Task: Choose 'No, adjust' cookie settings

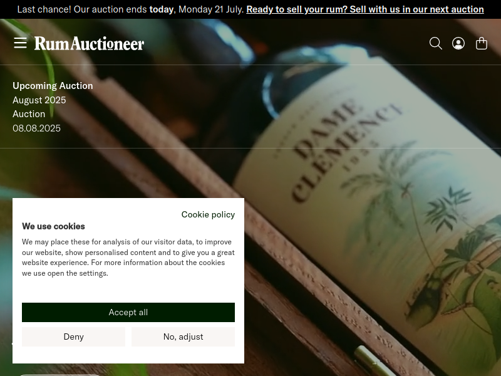Action: pos(183,337)
